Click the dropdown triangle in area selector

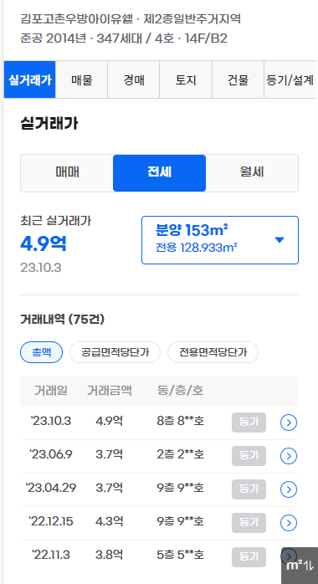click(x=280, y=240)
